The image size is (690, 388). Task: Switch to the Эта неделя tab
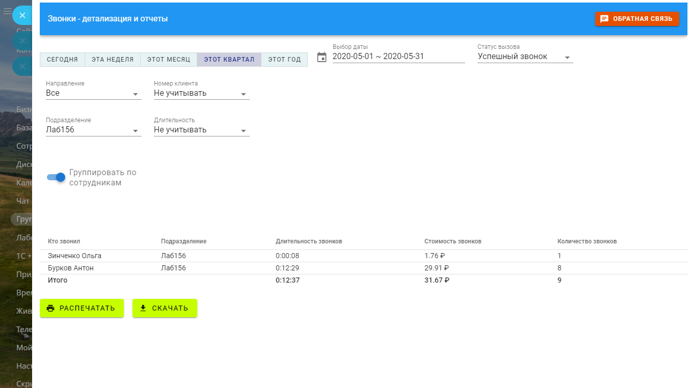click(112, 60)
